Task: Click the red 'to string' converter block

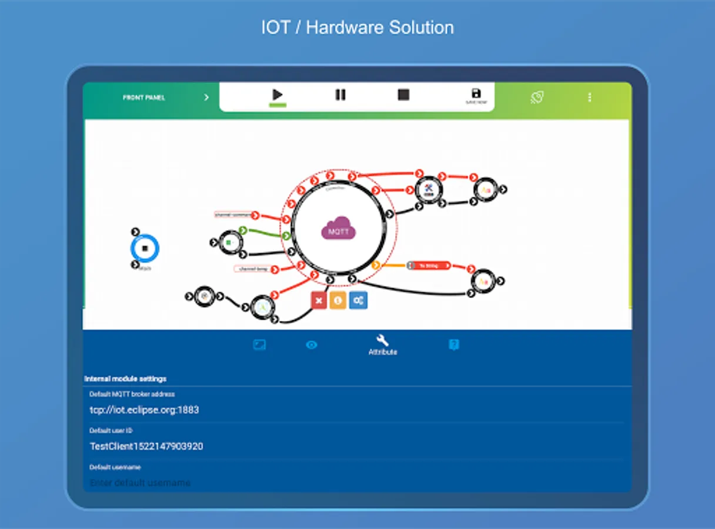Action: tap(430, 266)
